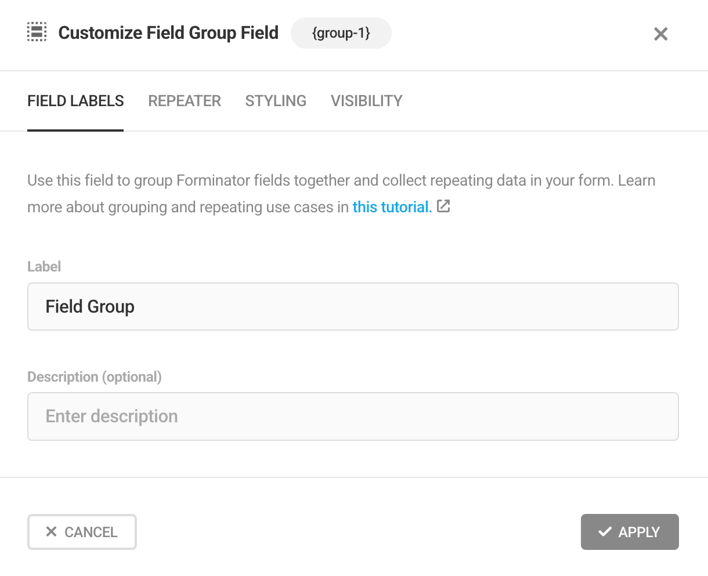Click the 'Customize Field Group Field' title text
This screenshot has height=576, width=708.
pyautogui.click(x=168, y=33)
